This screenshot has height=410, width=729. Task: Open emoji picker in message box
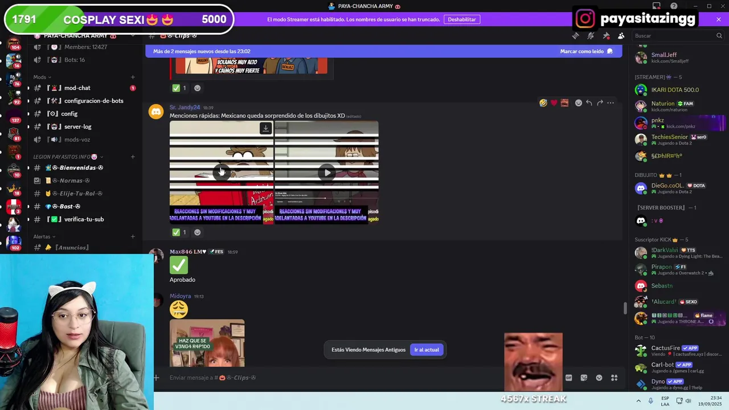tap(599, 378)
